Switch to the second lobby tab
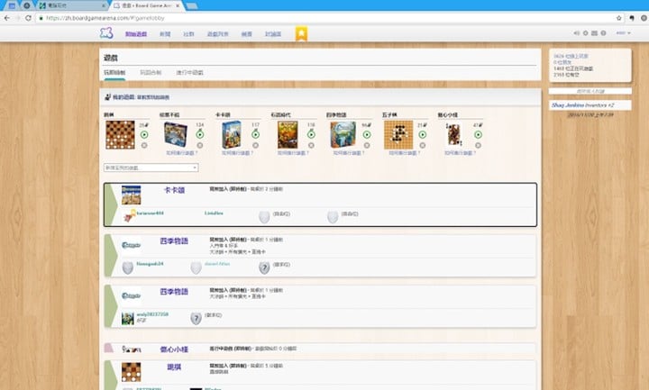This screenshot has height=390, width=649. point(151,72)
